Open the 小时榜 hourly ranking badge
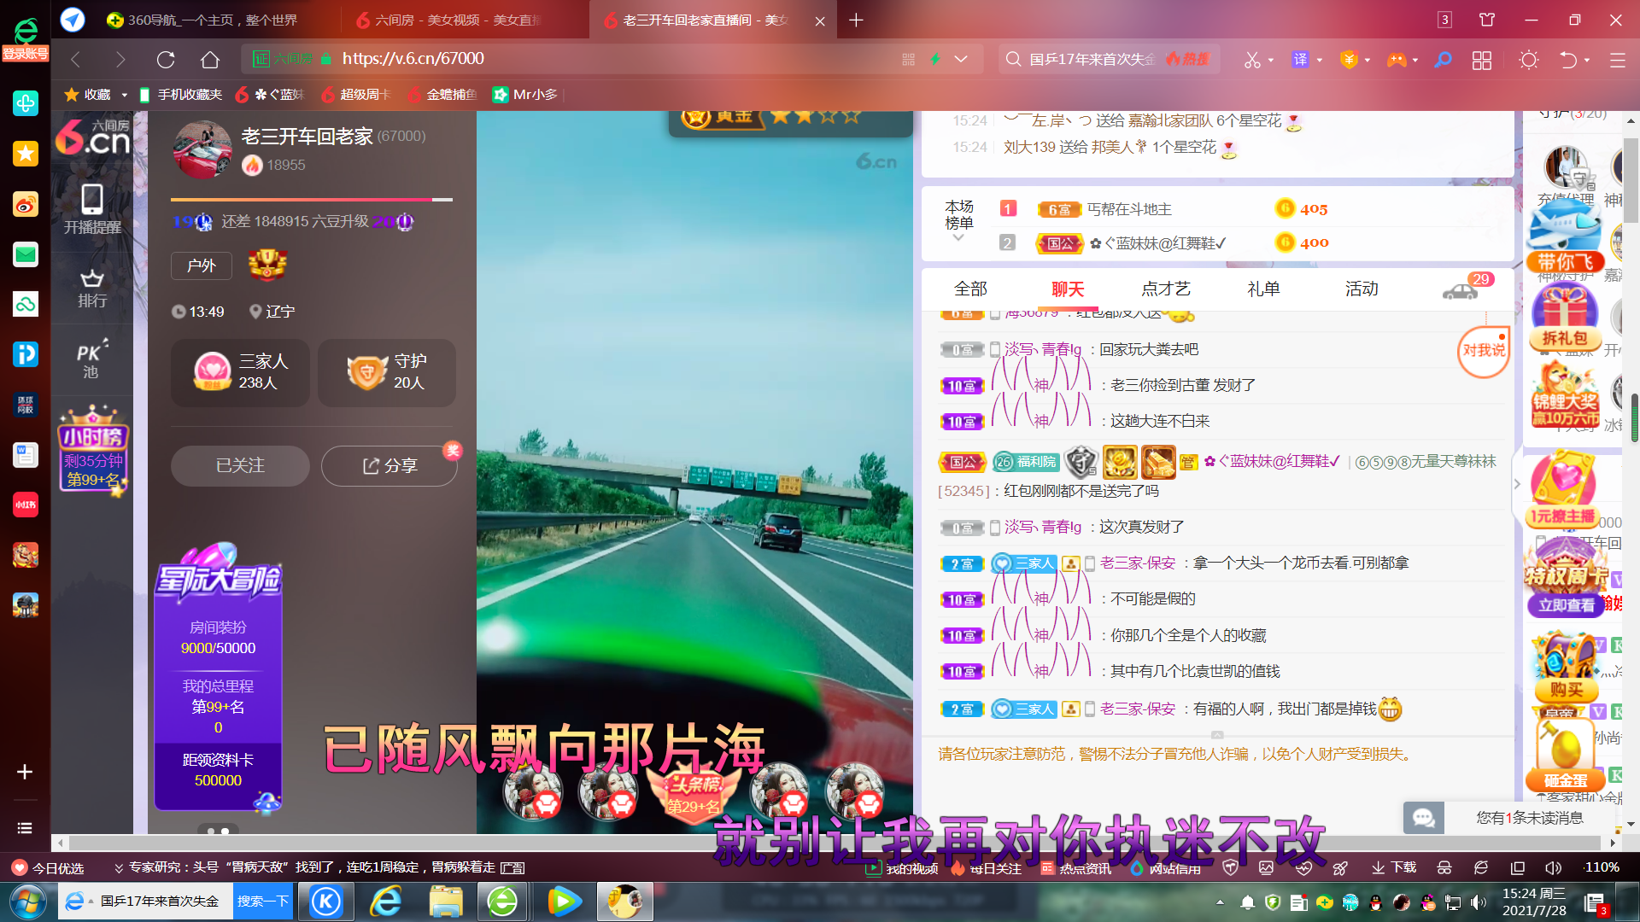This screenshot has width=1640, height=922. pos(93,450)
